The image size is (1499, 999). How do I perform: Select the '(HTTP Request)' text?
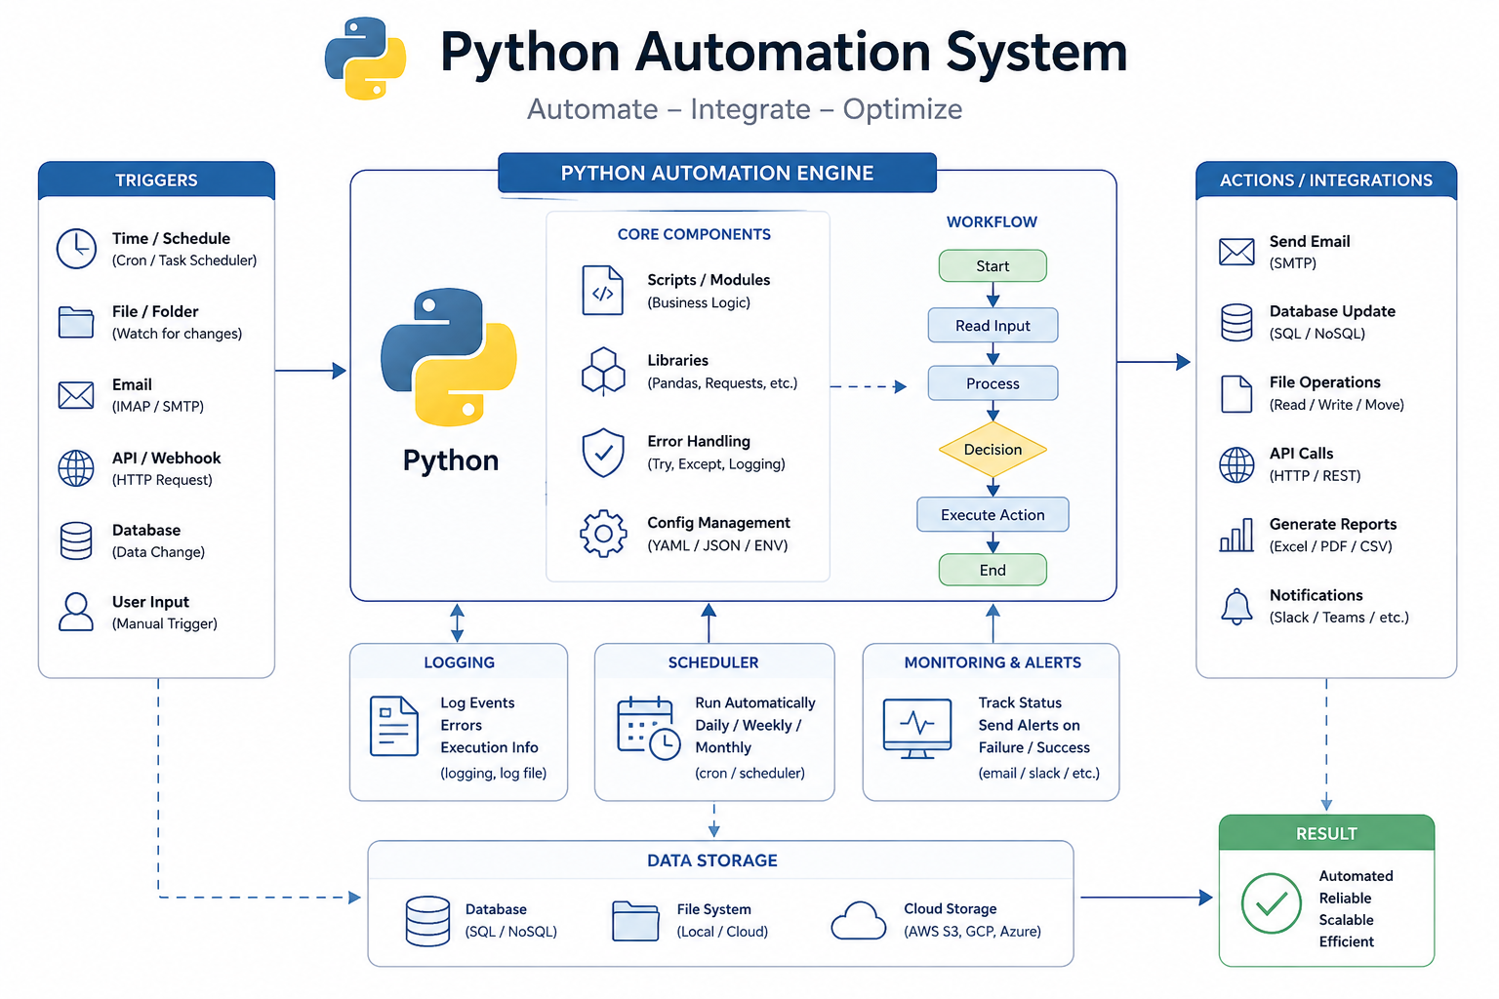click(162, 480)
